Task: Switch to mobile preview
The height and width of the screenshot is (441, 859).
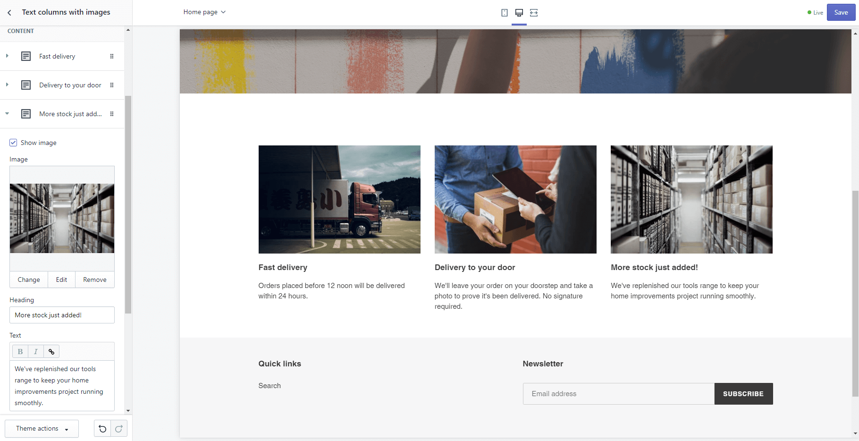Action: (505, 13)
